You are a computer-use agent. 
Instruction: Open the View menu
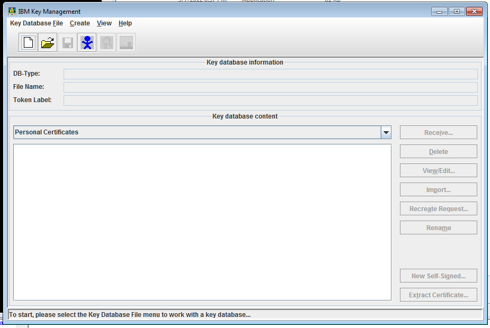pos(104,23)
